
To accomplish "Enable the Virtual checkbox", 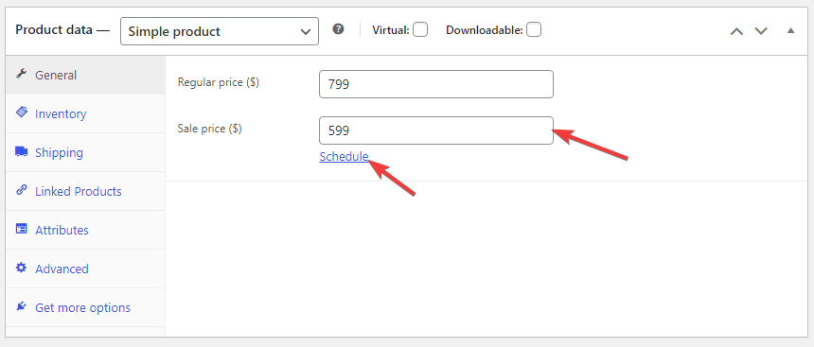I will pyautogui.click(x=420, y=30).
